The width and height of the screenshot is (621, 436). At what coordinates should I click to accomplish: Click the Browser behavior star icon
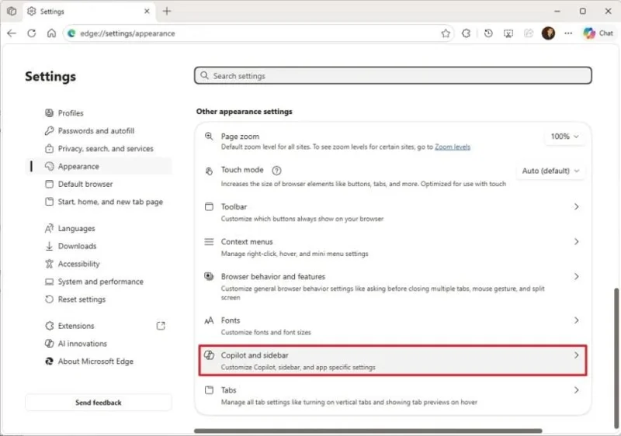point(209,276)
